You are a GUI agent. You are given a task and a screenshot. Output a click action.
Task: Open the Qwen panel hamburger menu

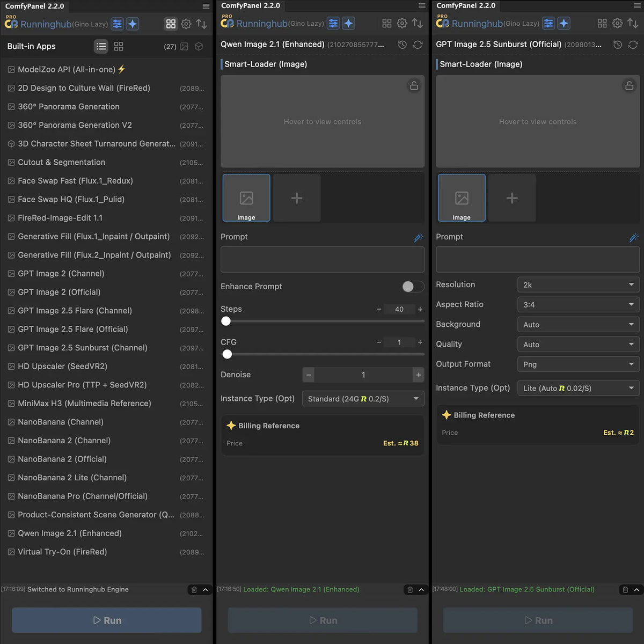pyautogui.click(x=422, y=6)
